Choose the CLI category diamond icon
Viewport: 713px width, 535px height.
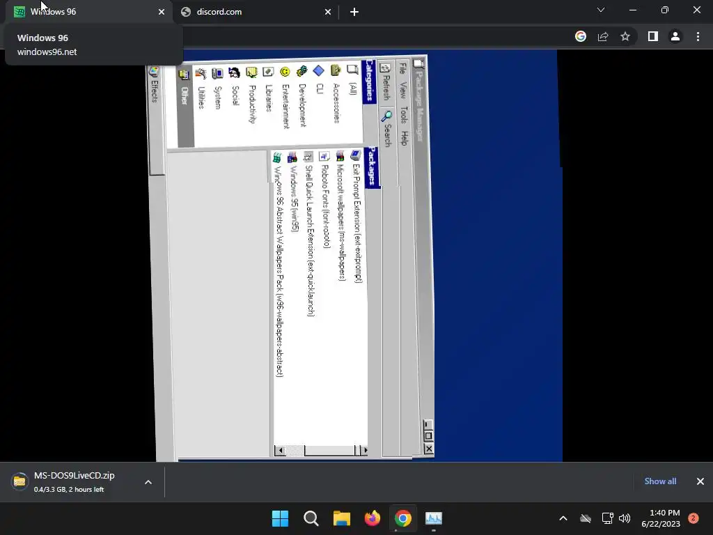pyautogui.click(x=319, y=70)
